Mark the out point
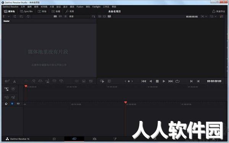 click(x=198, y=81)
